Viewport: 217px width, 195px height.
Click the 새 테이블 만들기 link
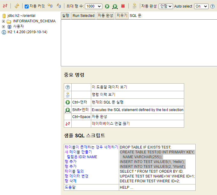(x=79, y=152)
